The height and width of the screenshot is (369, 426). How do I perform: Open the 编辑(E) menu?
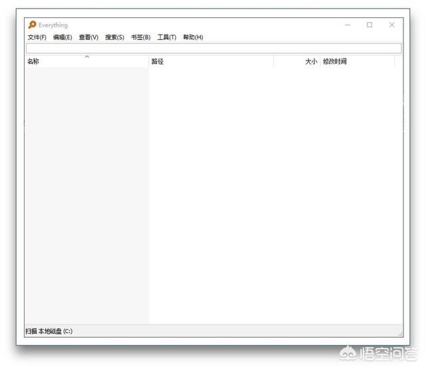pyautogui.click(x=63, y=37)
